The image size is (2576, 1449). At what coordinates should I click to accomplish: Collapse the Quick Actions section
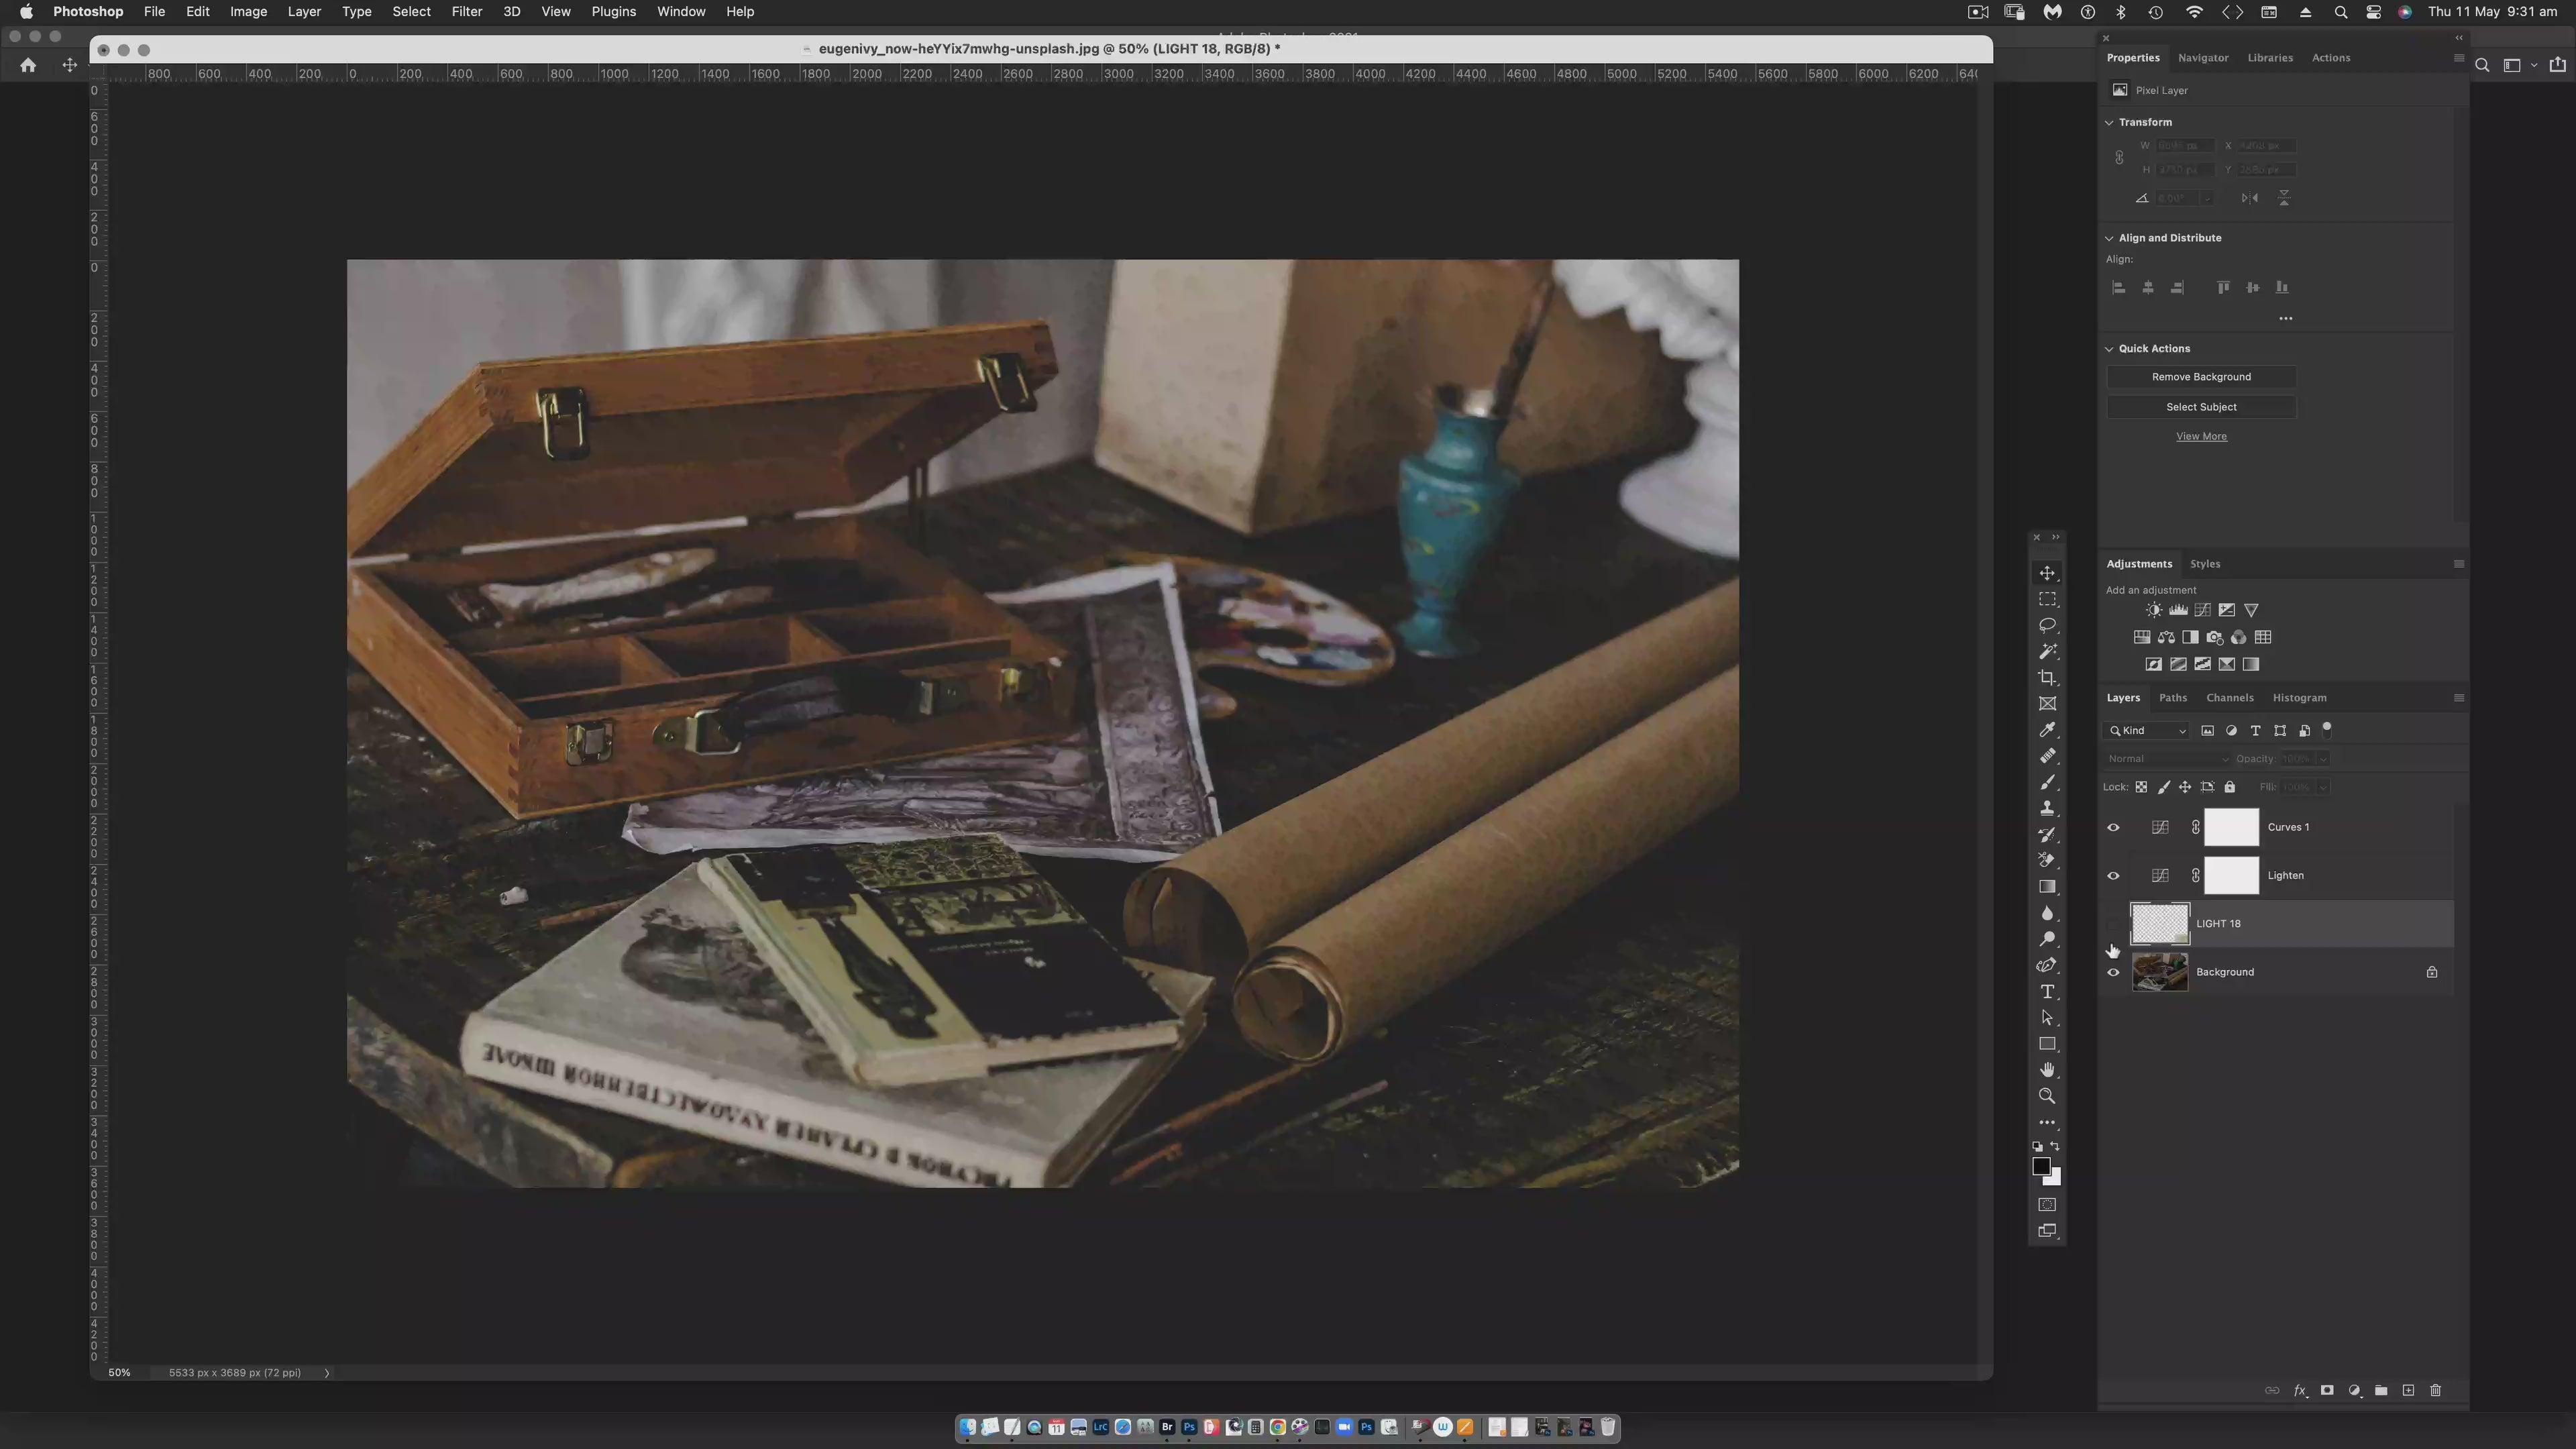pos(2110,349)
